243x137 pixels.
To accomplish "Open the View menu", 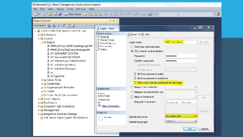I will [50, 9].
